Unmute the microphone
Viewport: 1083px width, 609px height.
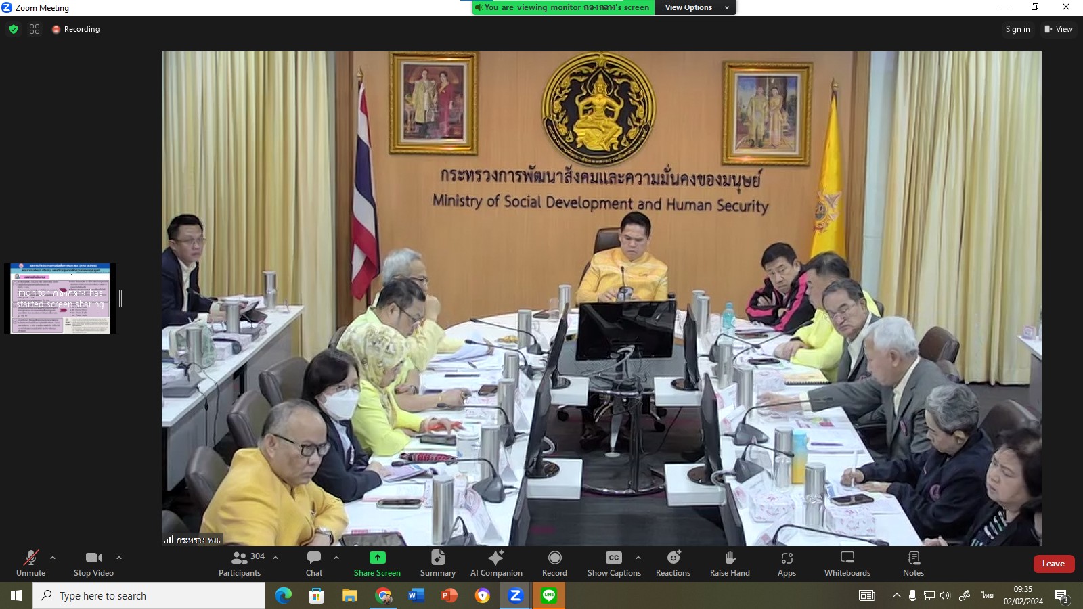(x=31, y=564)
